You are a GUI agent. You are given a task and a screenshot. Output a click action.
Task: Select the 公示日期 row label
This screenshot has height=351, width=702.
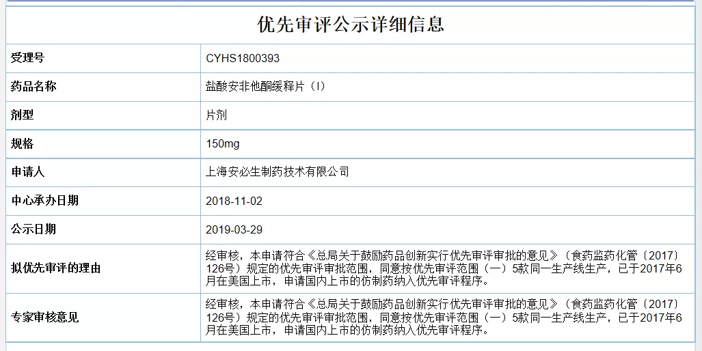coord(33,229)
